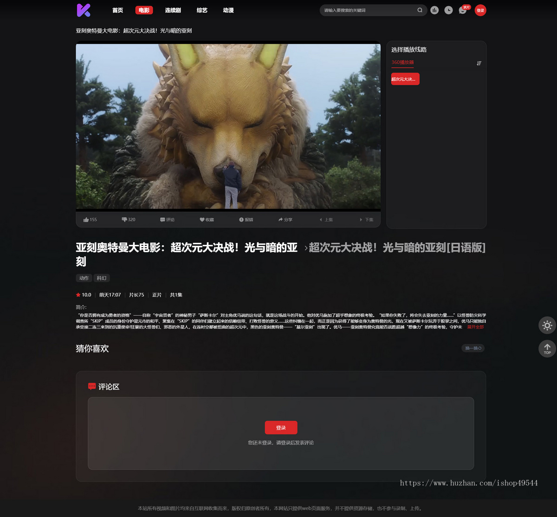Open the 连续剧 navigation tab
Image resolution: width=557 pixels, height=517 pixels.
pos(173,10)
